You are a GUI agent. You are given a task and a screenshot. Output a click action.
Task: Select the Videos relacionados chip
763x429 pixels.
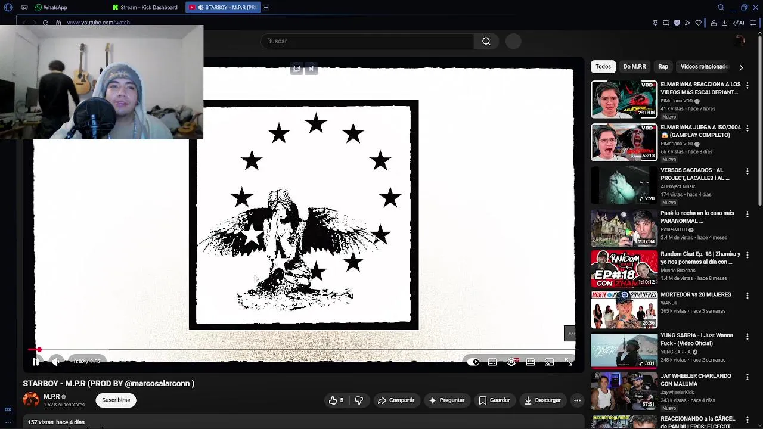[x=704, y=67]
